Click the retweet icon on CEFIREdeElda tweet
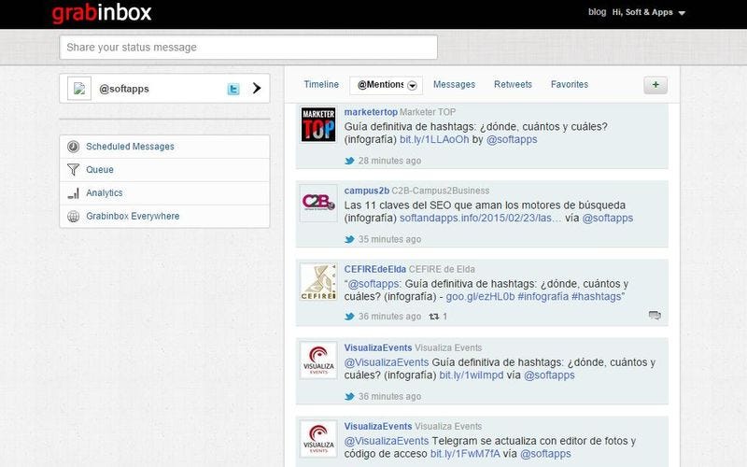This screenshot has height=467, width=747. (434, 317)
